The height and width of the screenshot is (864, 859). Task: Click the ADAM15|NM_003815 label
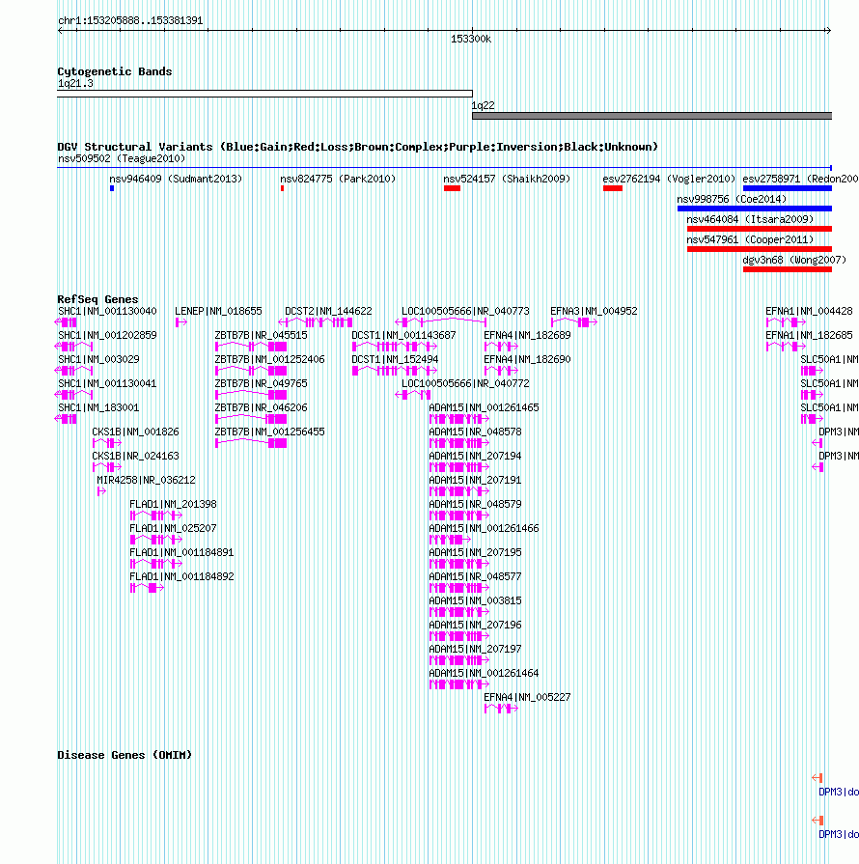coord(475,600)
